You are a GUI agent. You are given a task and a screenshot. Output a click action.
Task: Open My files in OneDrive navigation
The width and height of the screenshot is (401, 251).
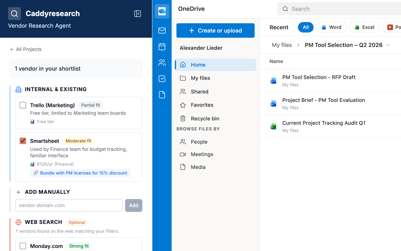point(216,78)
